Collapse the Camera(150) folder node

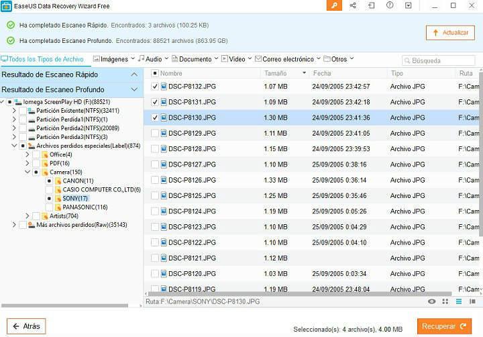pyautogui.click(x=27, y=173)
